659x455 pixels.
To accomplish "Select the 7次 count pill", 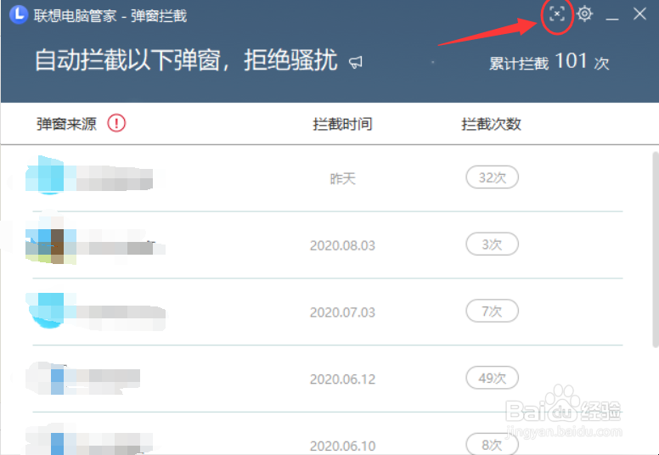I will (x=493, y=311).
